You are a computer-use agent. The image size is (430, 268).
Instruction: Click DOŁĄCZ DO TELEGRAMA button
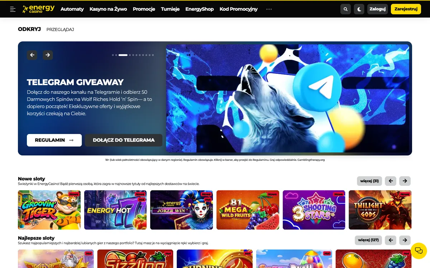point(124,140)
